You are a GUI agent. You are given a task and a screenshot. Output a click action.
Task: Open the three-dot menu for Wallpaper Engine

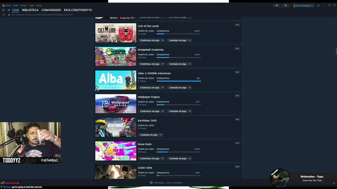point(237,96)
